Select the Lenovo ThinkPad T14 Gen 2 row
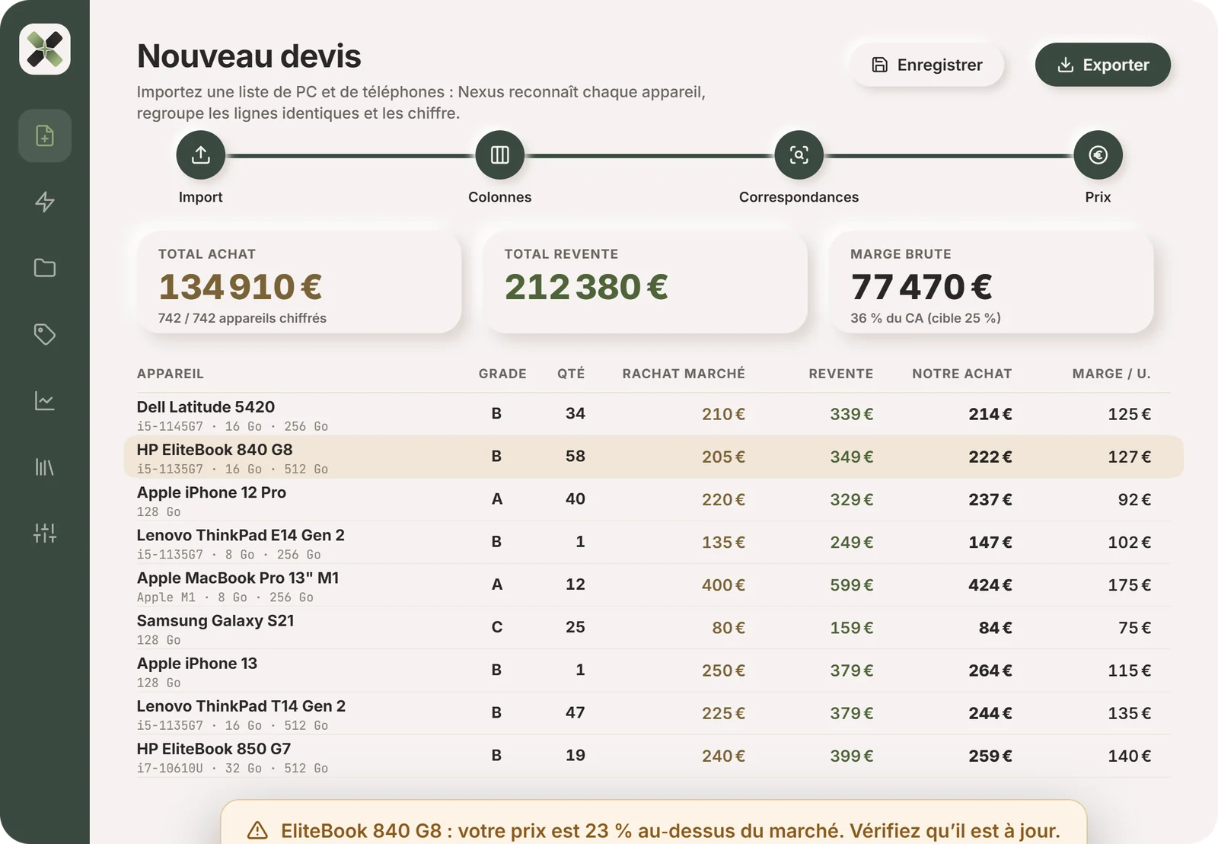This screenshot has height=844, width=1218. point(654,713)
